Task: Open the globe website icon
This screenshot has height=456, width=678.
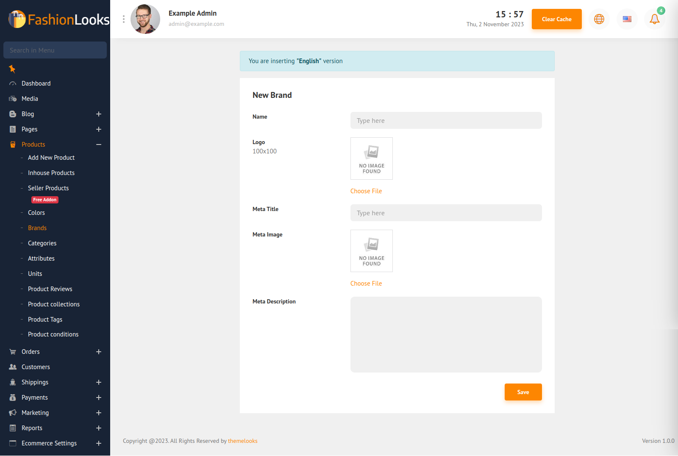Action: click(x=599, y=19)
